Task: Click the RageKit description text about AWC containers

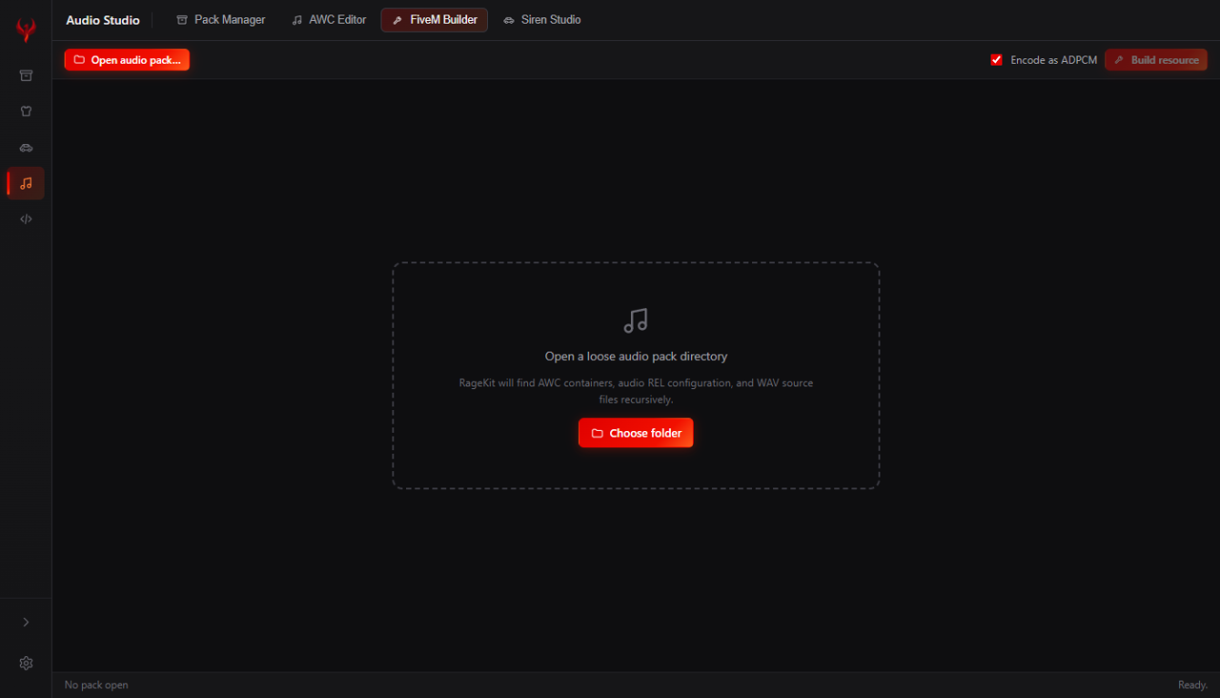Action: click(x=636, y=391)
